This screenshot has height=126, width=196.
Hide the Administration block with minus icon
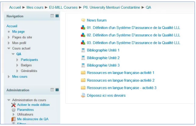pos(52,90)
